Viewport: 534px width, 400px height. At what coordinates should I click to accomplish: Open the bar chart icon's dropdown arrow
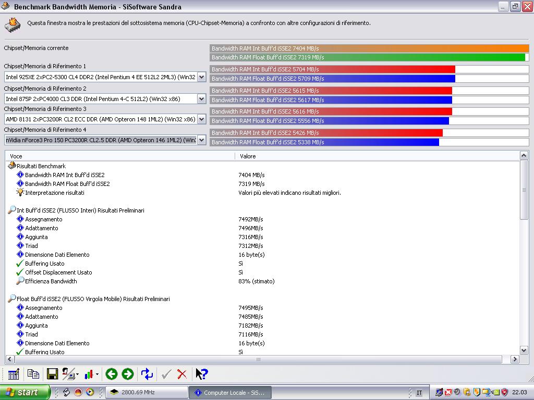point(97,374)
